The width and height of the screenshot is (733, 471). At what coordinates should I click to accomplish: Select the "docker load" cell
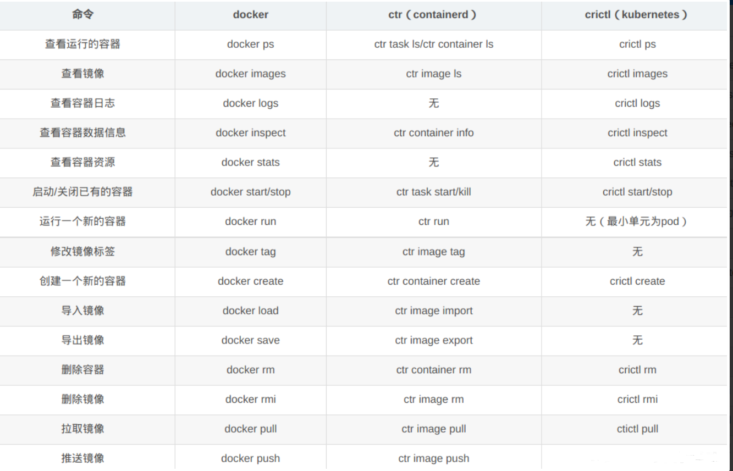251,311
